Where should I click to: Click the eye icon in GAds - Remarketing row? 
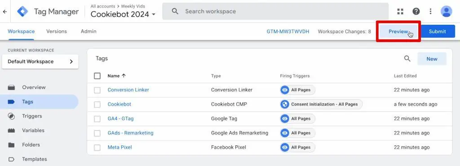click(x=284, y=133)
